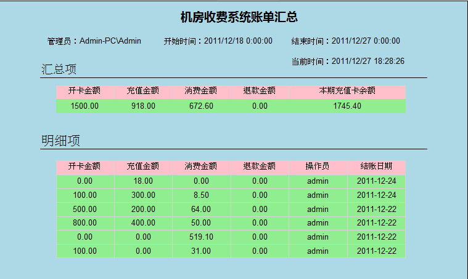
Task: Click summary cell 918.00
Action: pos(143,106)
